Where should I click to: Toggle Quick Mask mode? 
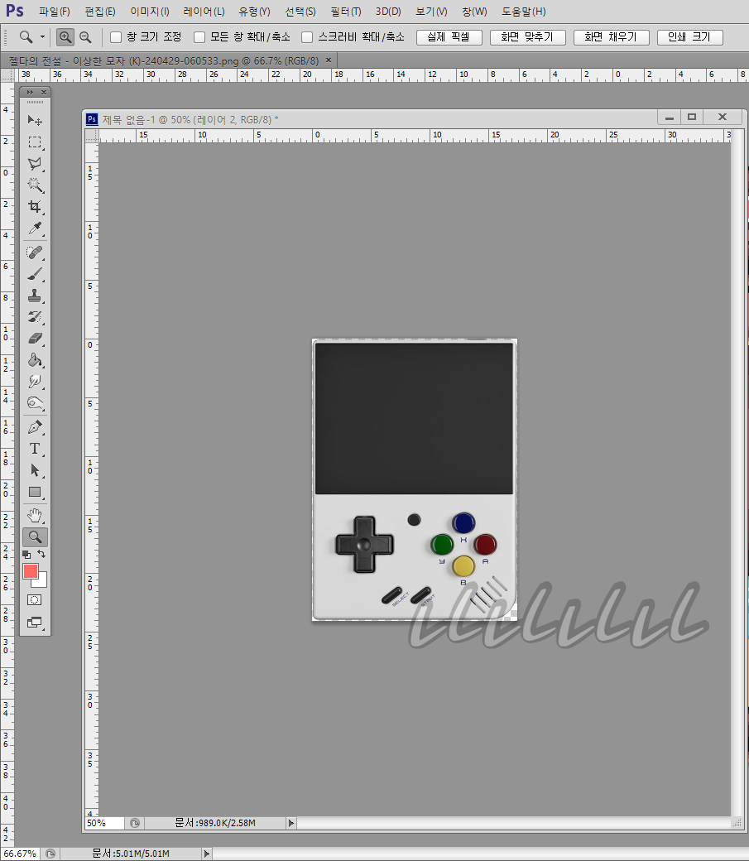35,599
